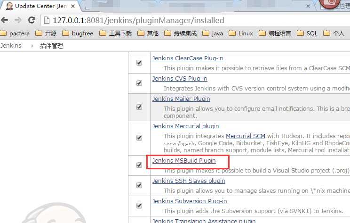Open the pactera bookmark folder

pyautogui.click(x=15, y=33)
